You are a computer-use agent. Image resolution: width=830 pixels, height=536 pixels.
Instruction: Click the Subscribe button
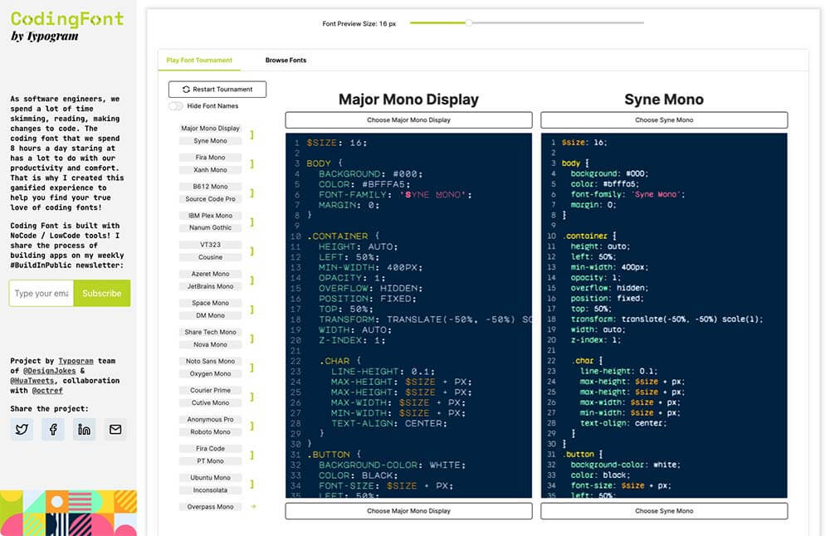[x=101, y=293]
